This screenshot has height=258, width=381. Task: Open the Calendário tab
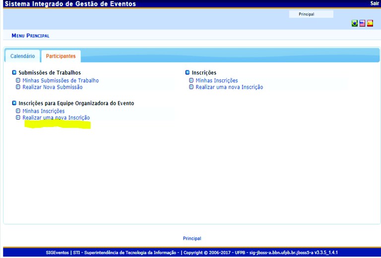22,57
